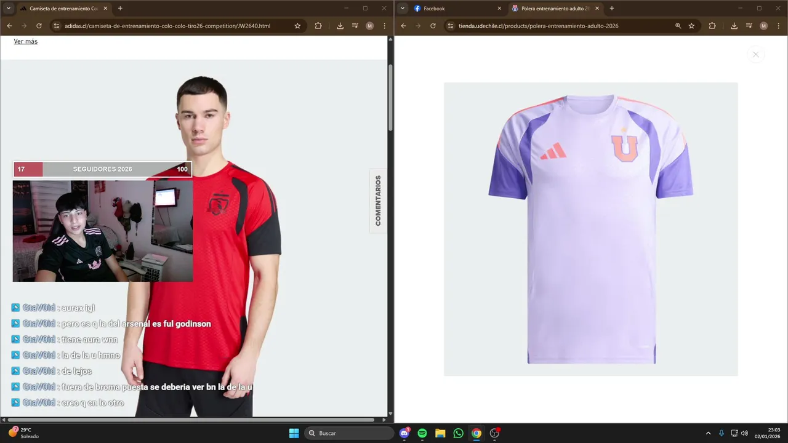Click the volume tray icon
The height and width of the screenshot is (443, 788).
click(x=744, y=433)
